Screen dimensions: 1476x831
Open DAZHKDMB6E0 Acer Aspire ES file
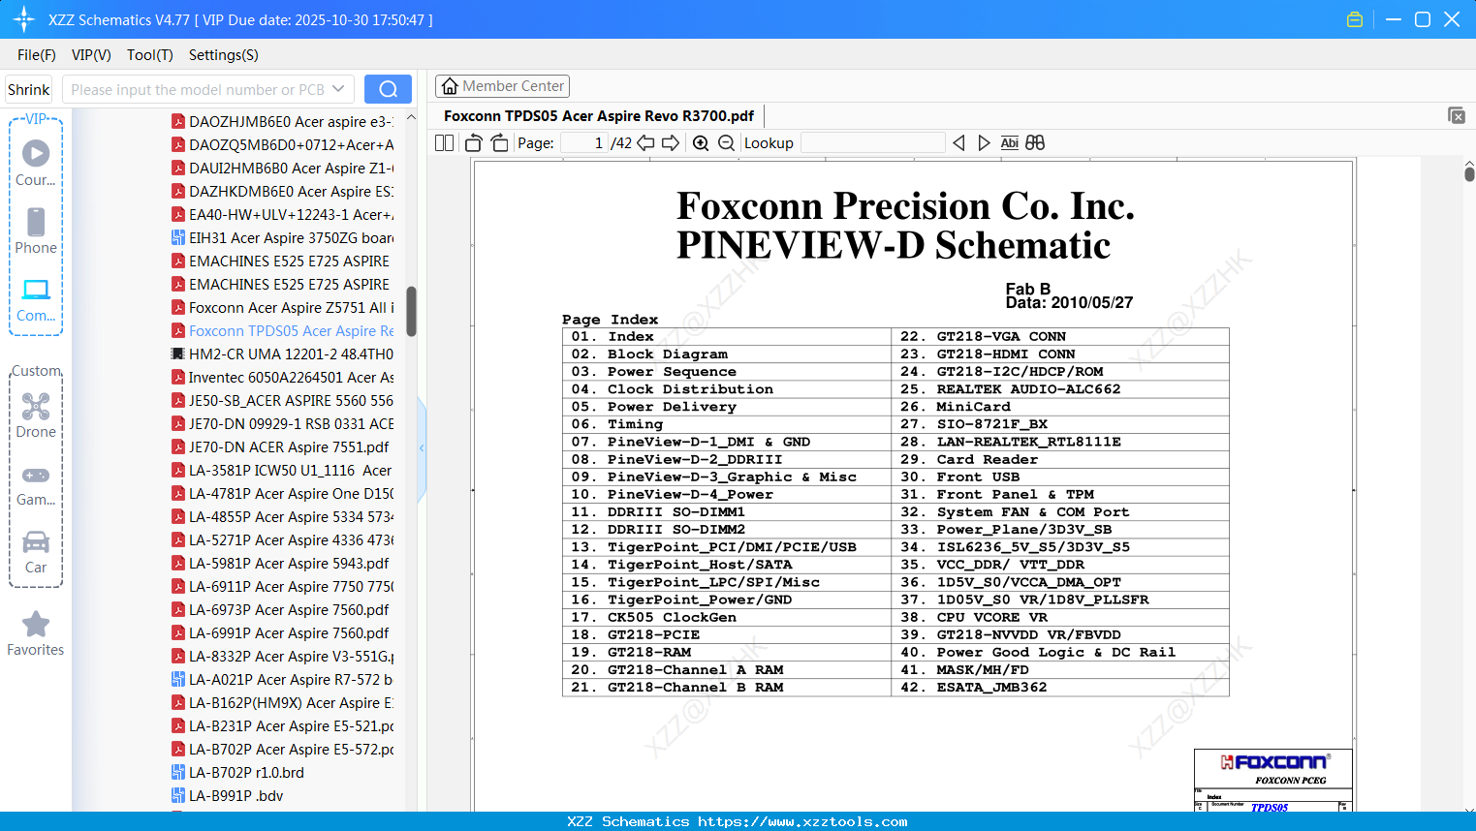282,192
